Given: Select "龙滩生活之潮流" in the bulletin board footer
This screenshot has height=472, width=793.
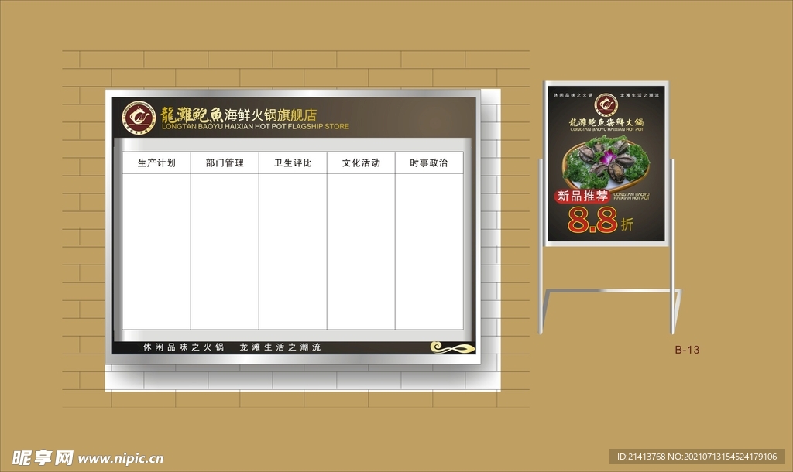Looking at the screenshot, I should tap(280, 347).
